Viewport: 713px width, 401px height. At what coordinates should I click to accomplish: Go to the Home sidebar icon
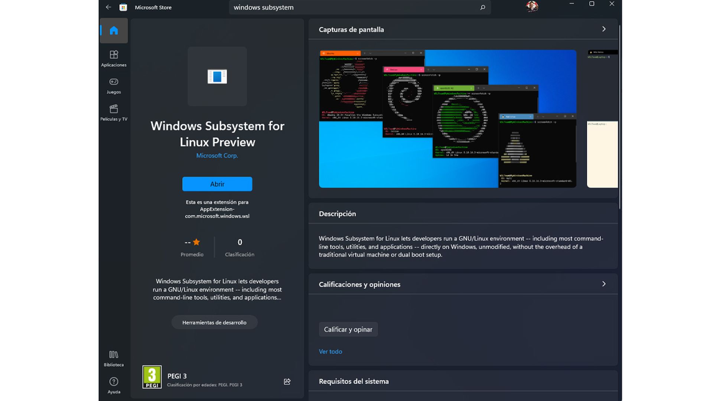coord(114,30)
